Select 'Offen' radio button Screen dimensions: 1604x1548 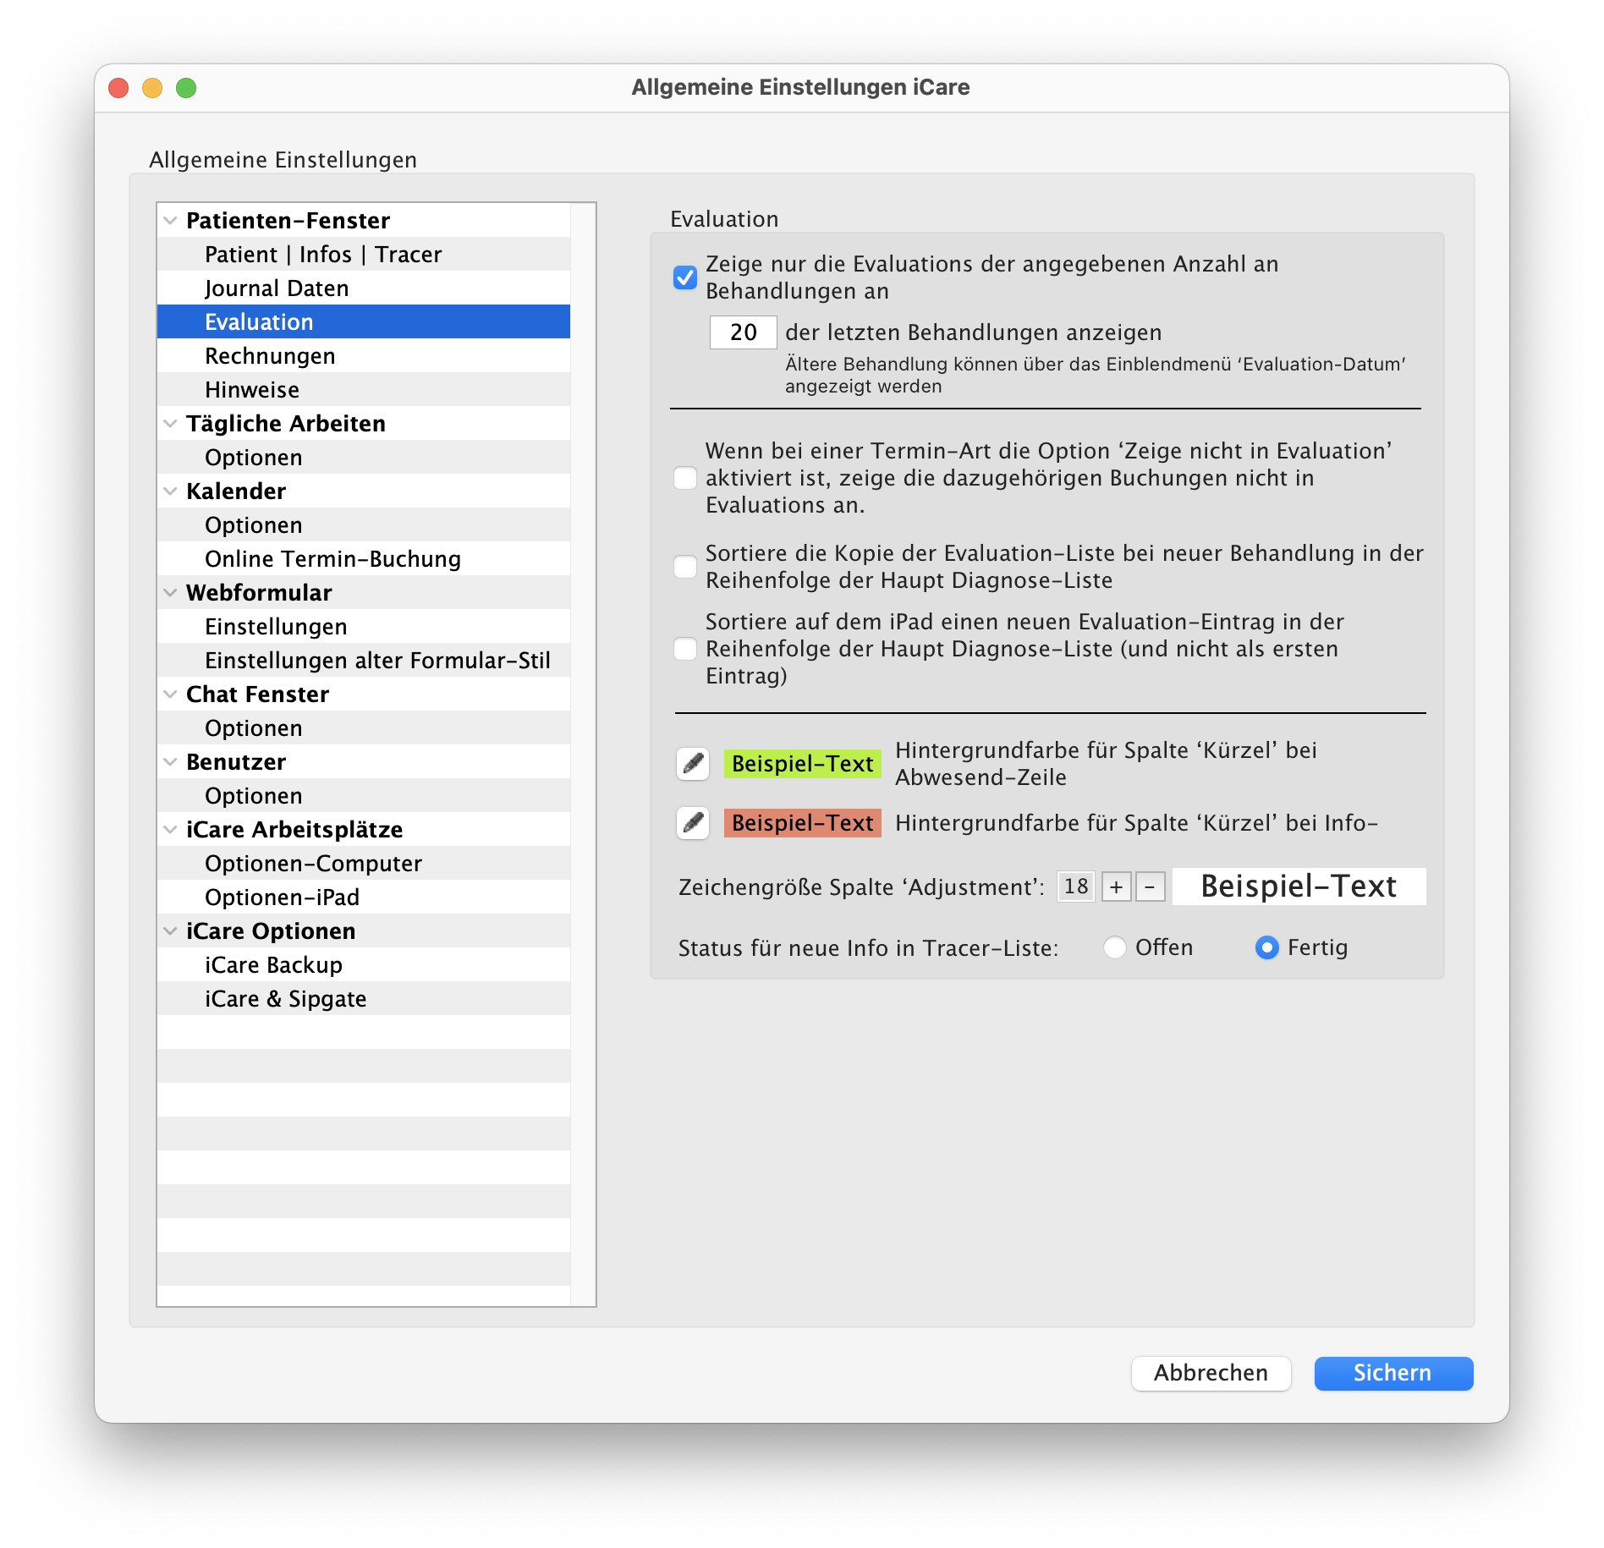[x=1115, y=947]
